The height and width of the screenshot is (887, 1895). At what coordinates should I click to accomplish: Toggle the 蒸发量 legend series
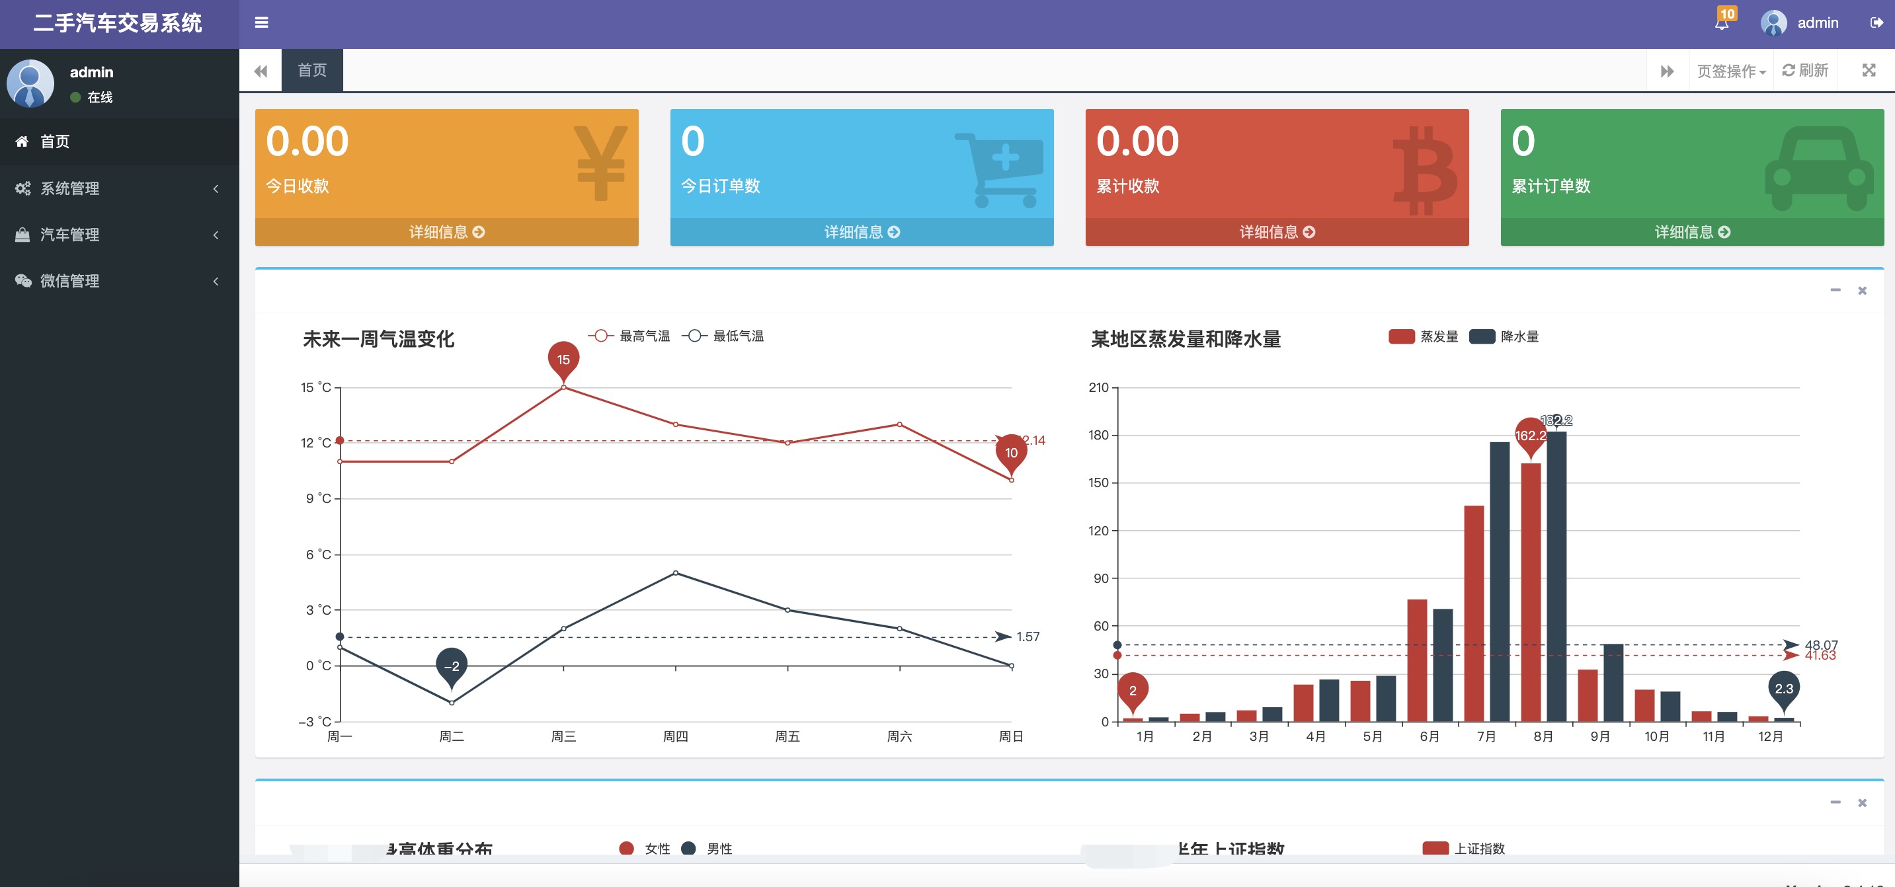(1423, 337)
